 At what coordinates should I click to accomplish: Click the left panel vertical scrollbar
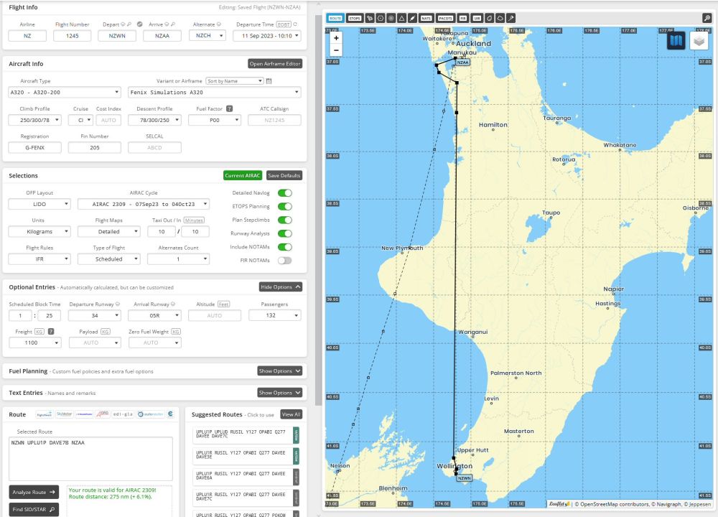tap(318, 210)
